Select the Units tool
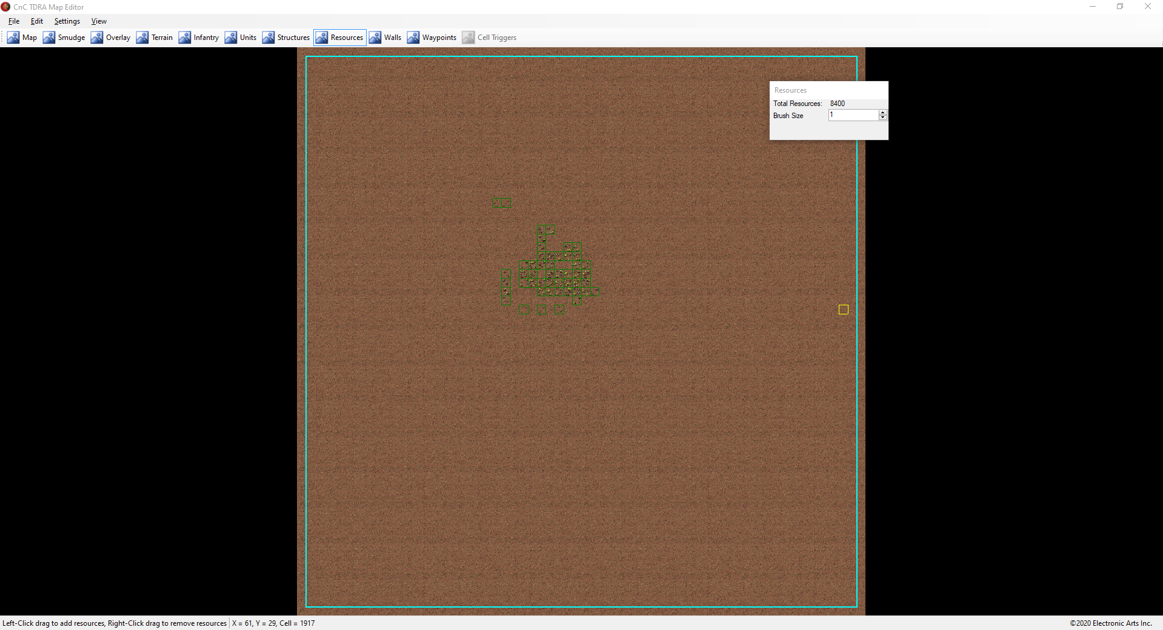The image size is (1163, 630). pyautogui.click(x=241, y=38)
